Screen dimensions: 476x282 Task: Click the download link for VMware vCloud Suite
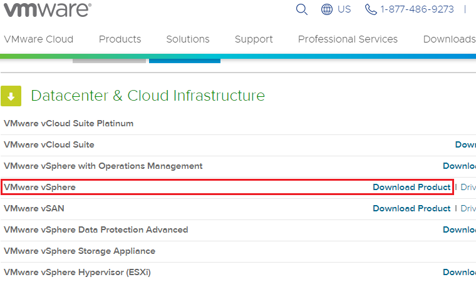(x=465, y=144)
